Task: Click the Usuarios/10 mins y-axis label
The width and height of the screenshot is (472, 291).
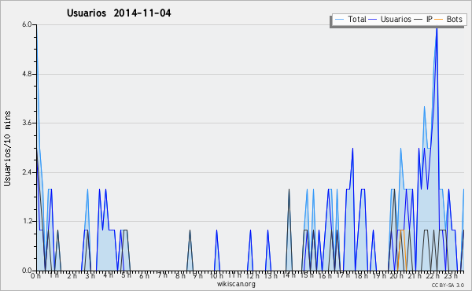Action: click(7, 149)
